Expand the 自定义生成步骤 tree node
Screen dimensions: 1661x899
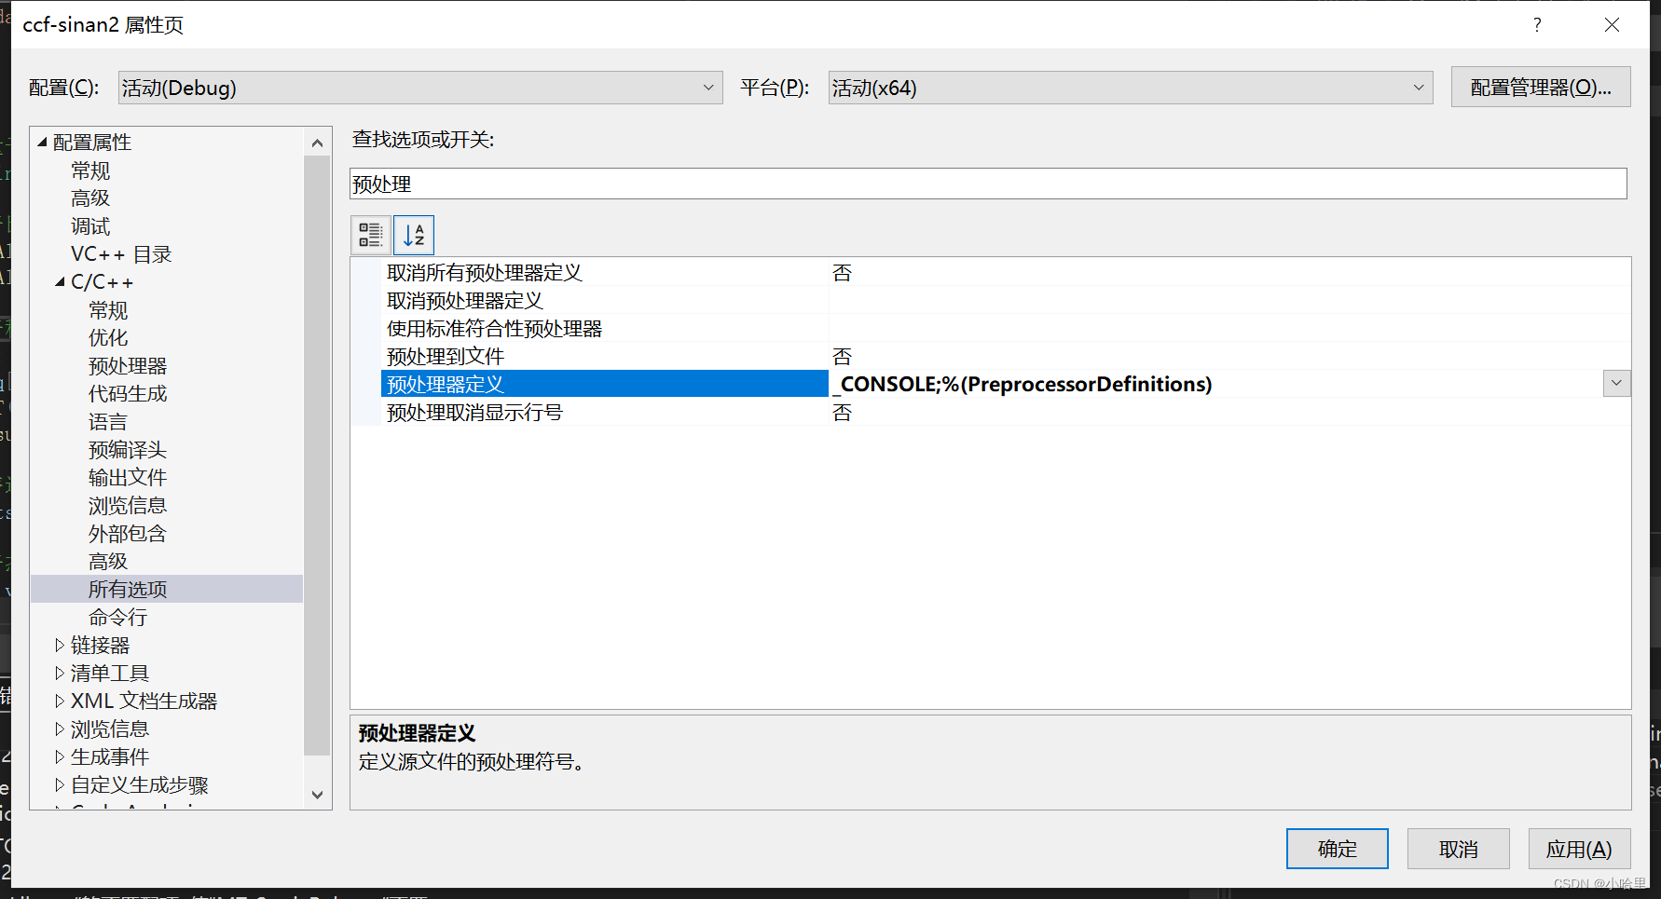[x=60, y=784]
